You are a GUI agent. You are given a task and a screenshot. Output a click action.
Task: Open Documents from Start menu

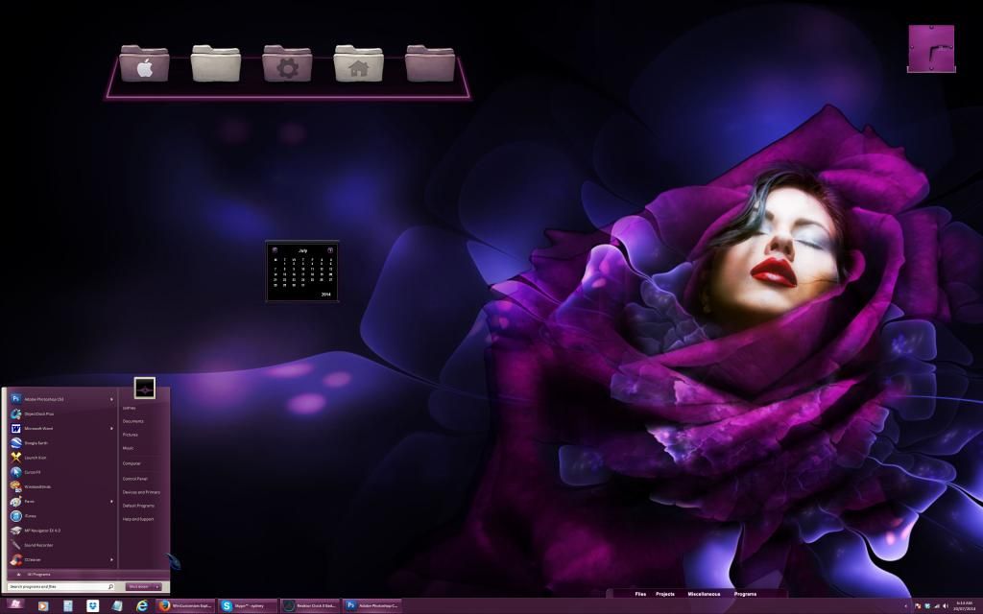point(132,421)
